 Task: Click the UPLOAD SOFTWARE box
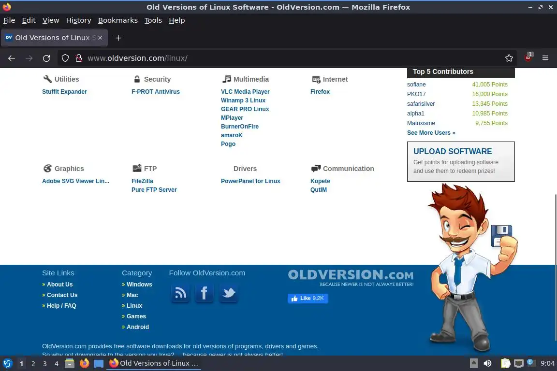tap(461, 161)
